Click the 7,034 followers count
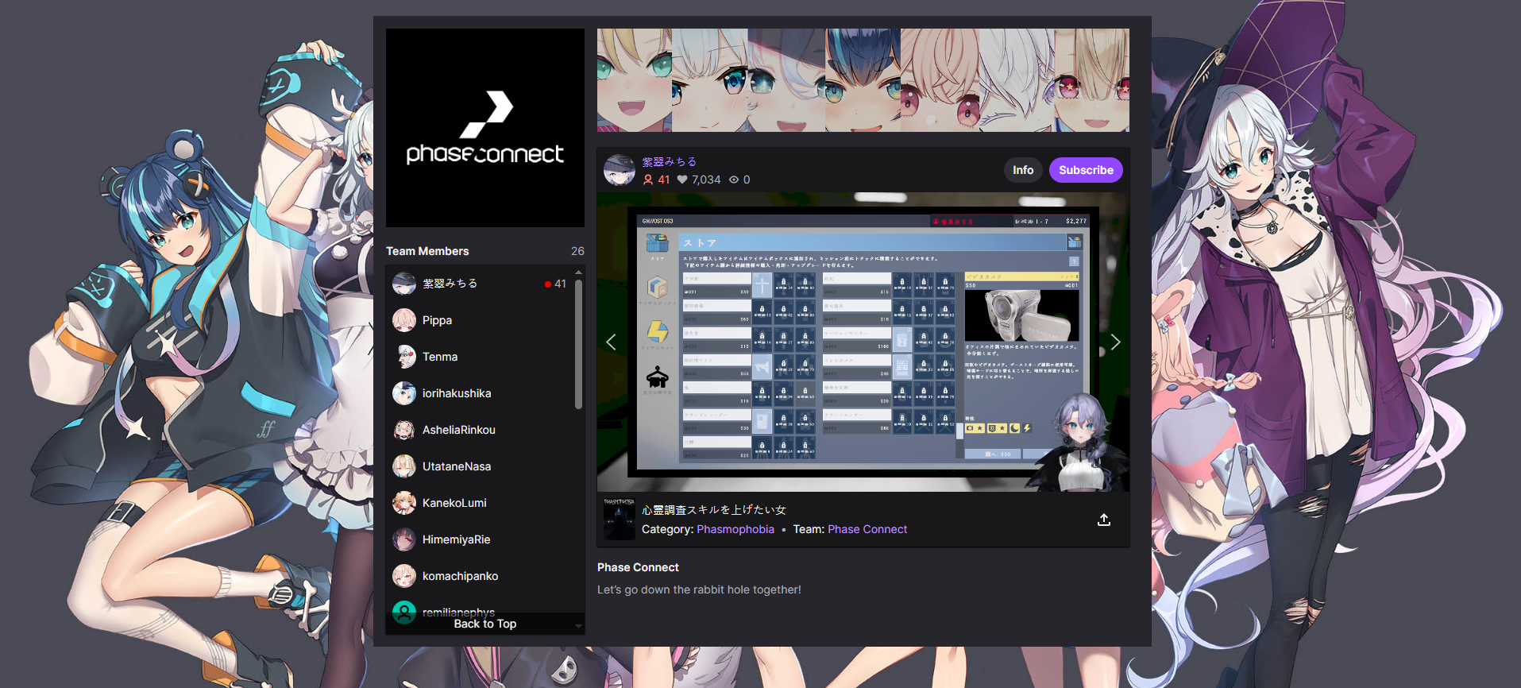 pos(706,180)
